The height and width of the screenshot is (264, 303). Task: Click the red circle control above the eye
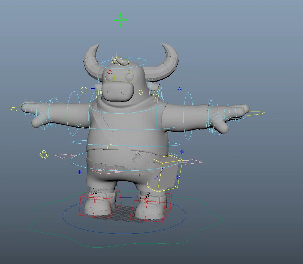(109, 72)
